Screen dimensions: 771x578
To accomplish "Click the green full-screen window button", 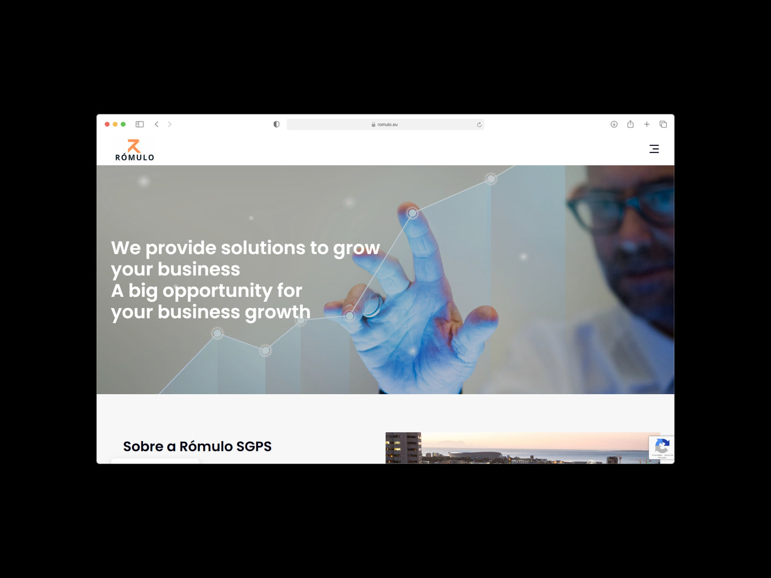I will (123, 124).
